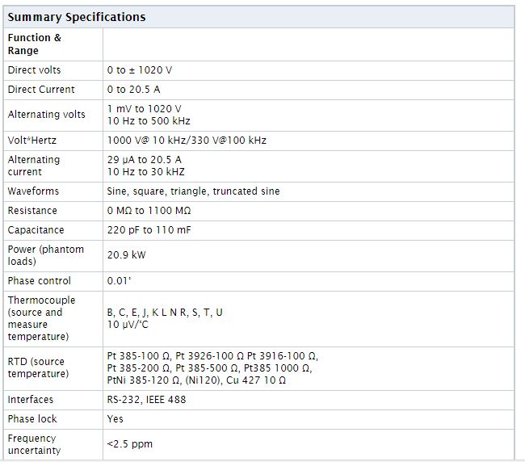Click the 'Volt*Hertz' row label

click(32, 141)
